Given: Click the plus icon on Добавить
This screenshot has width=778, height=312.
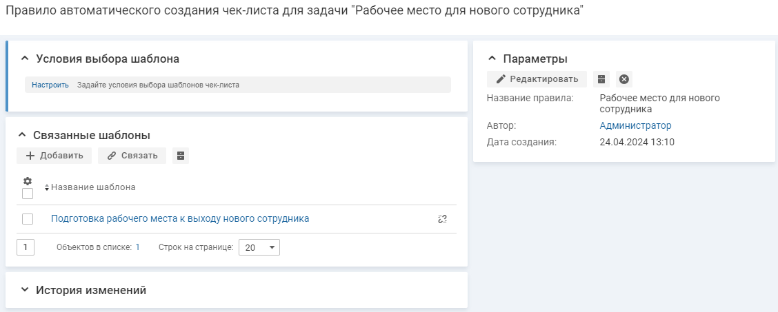Looking at the screenshot, I should [30, 156].
